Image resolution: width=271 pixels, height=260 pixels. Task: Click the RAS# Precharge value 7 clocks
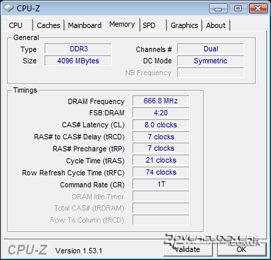point(161,148)
